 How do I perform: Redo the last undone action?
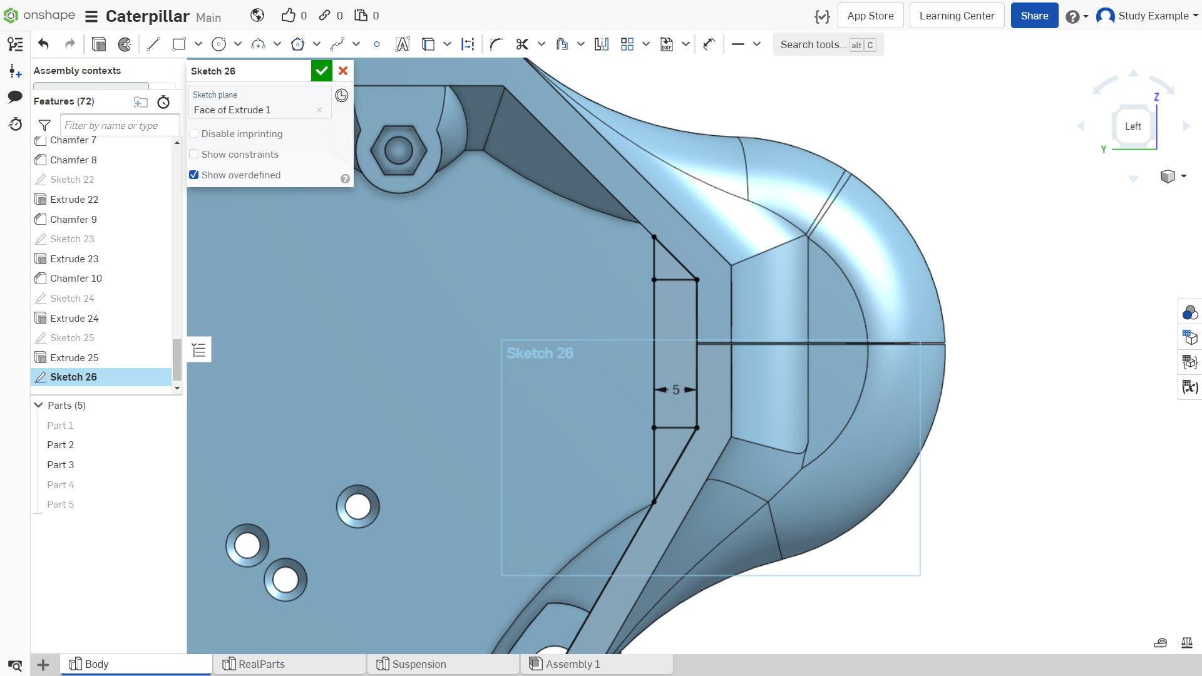(x=69, y=44)
